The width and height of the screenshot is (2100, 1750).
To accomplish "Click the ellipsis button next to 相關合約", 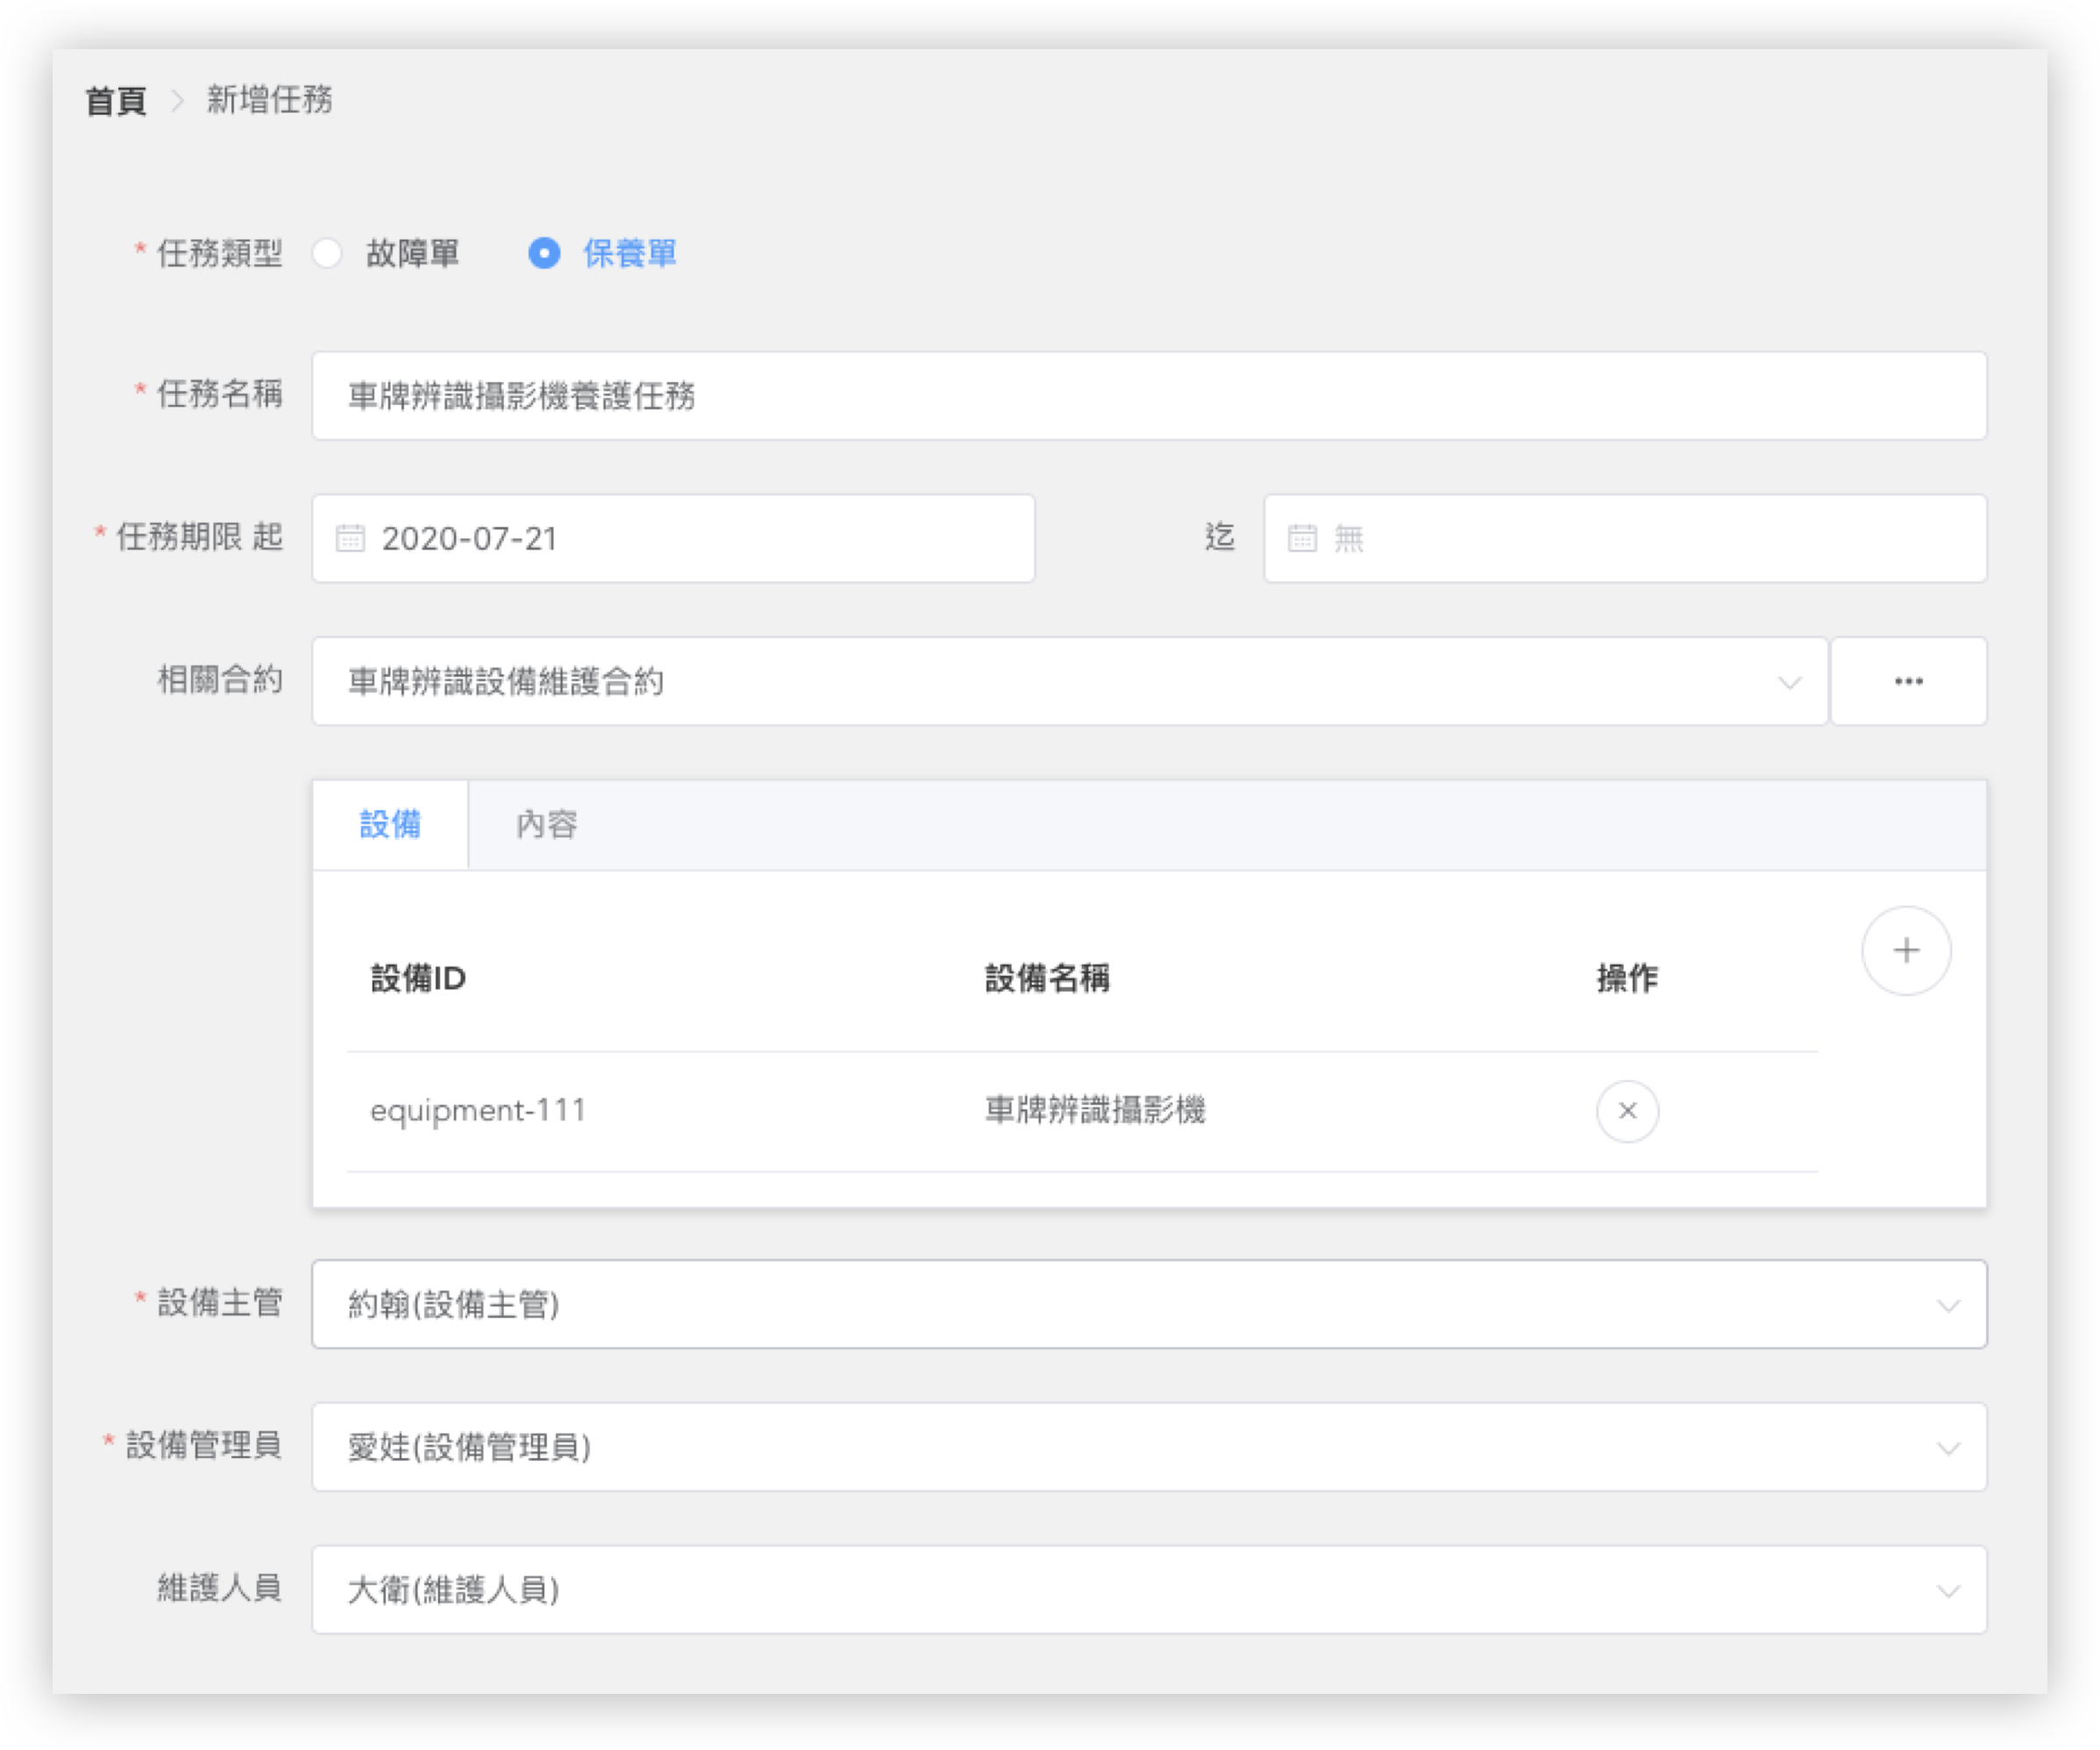I will pyautogui.click(x=1907, y=681).
